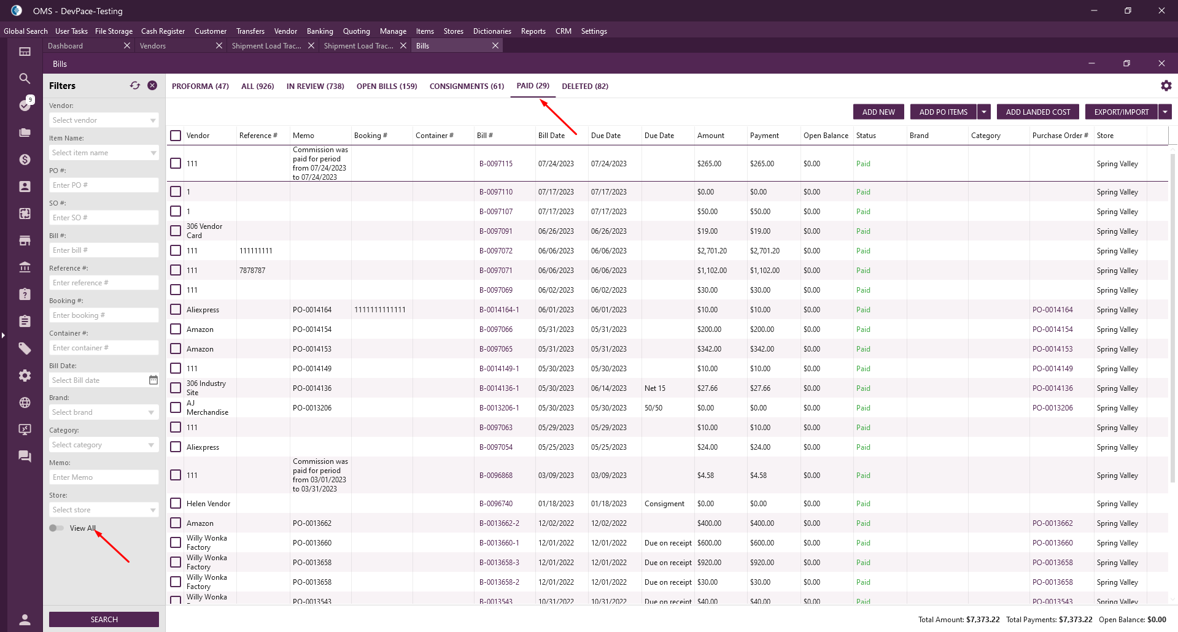Viewport: 1178px width, 632px height.
Task: Click the ADD LANDED COST button
Action: [1037, 112]
